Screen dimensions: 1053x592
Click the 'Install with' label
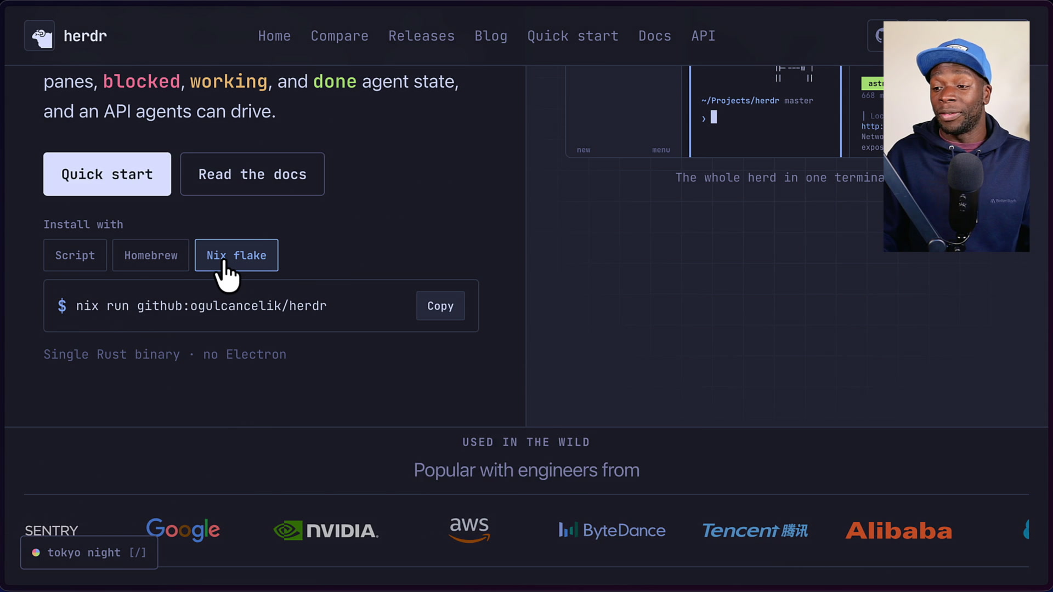point(83,225)
